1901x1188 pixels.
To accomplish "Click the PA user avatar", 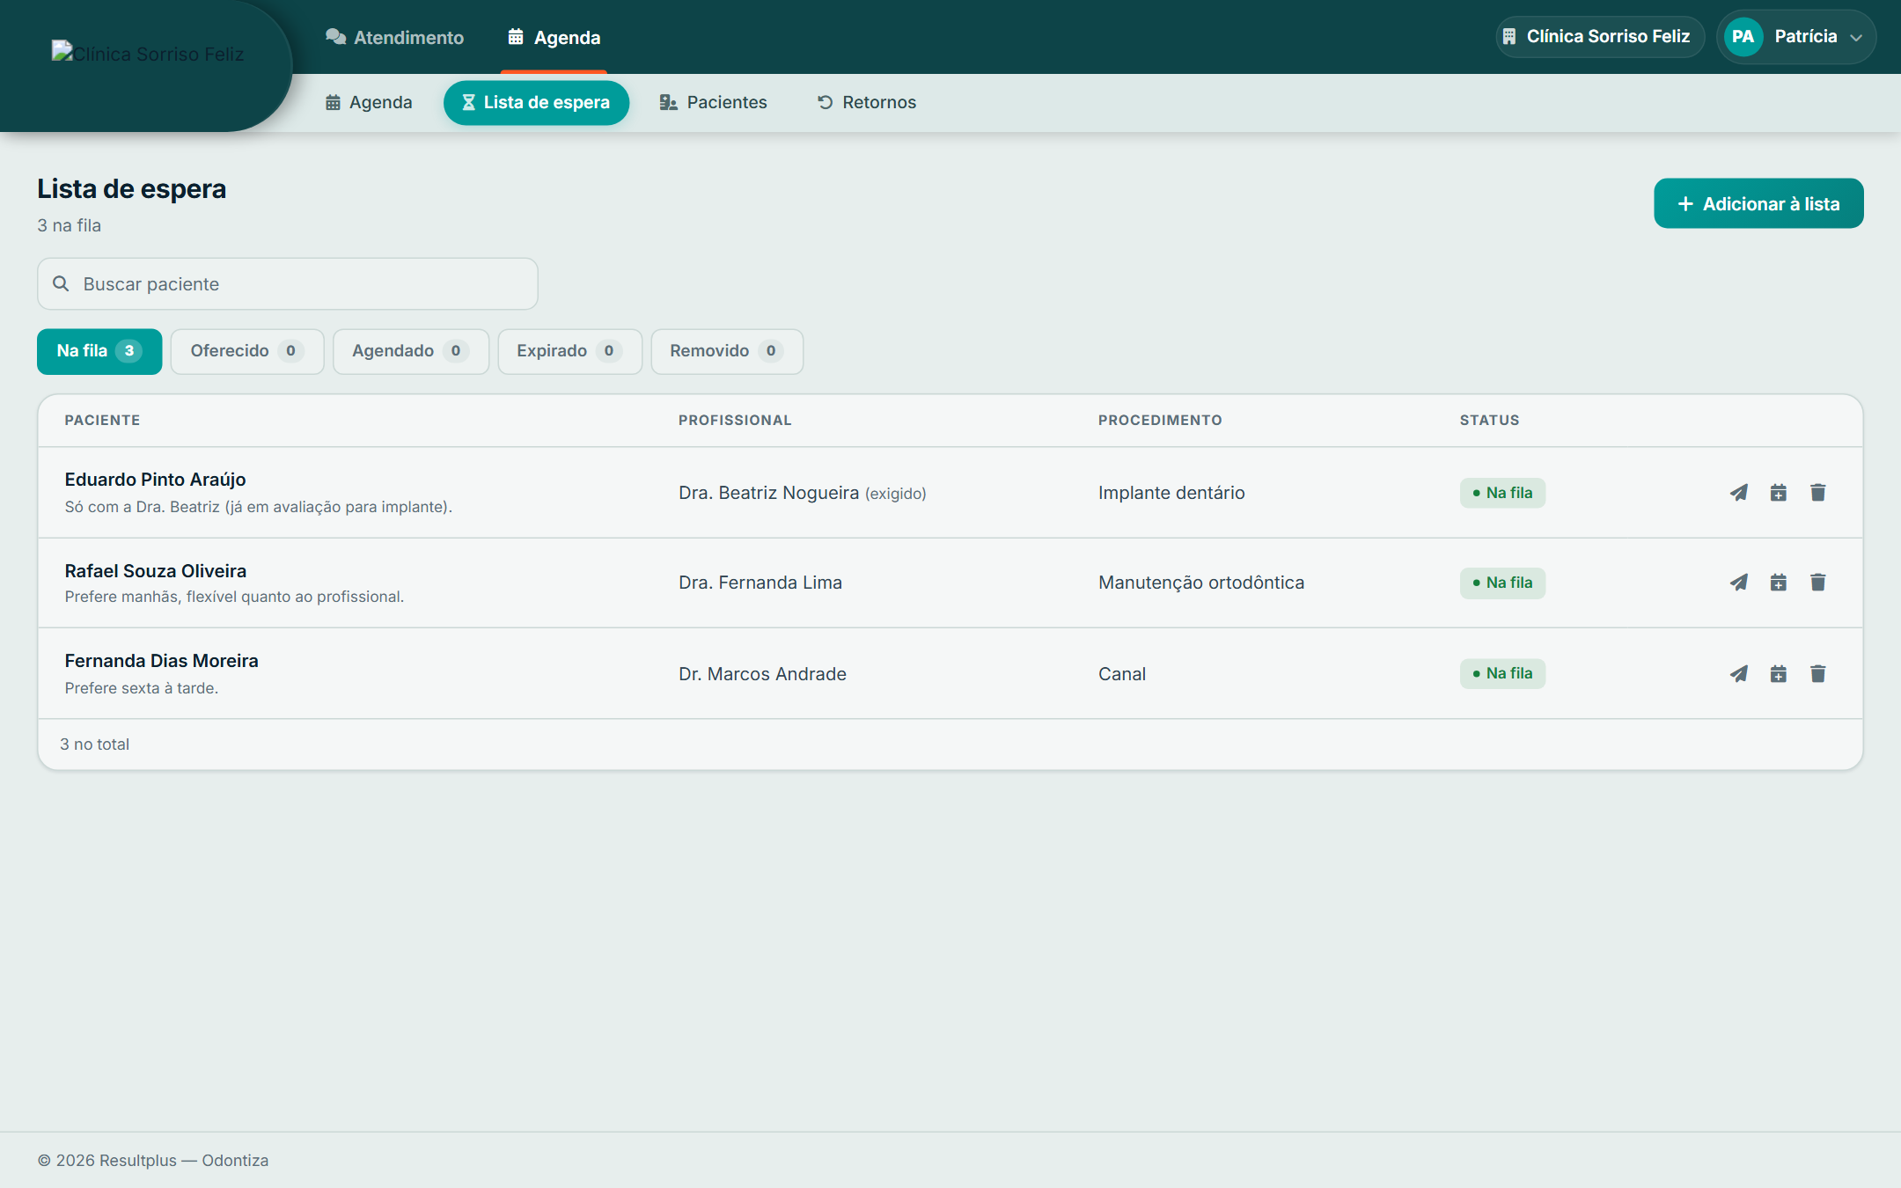I will [x=1743, y=37].
